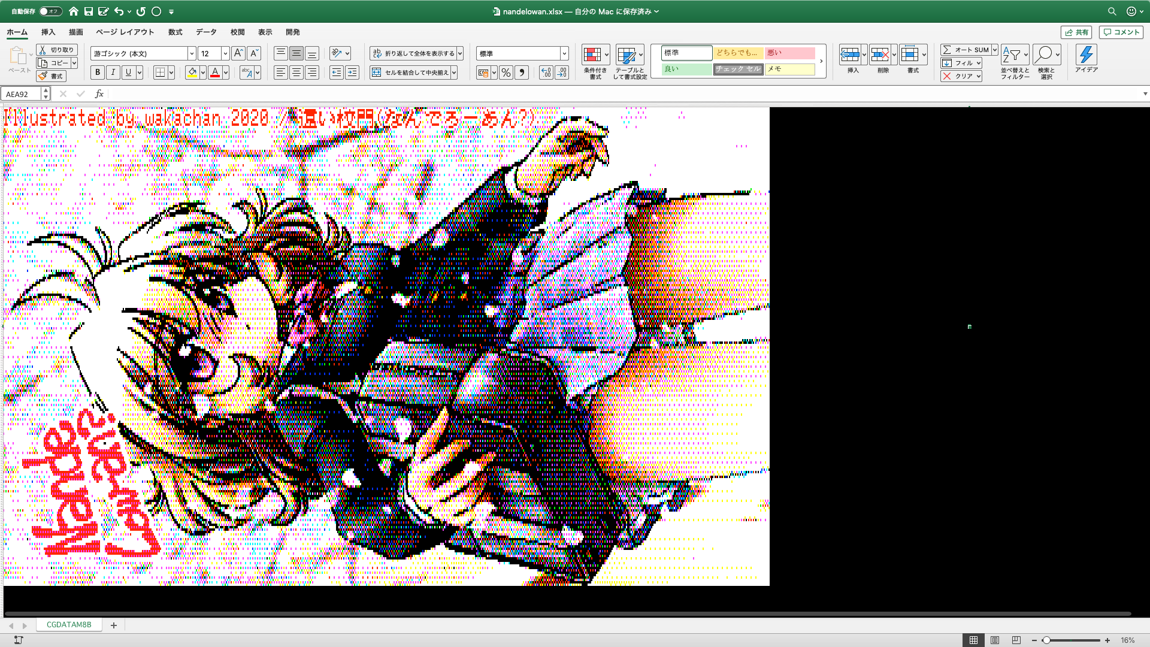
Task: Click the AutoSum button
Action: 966,50
